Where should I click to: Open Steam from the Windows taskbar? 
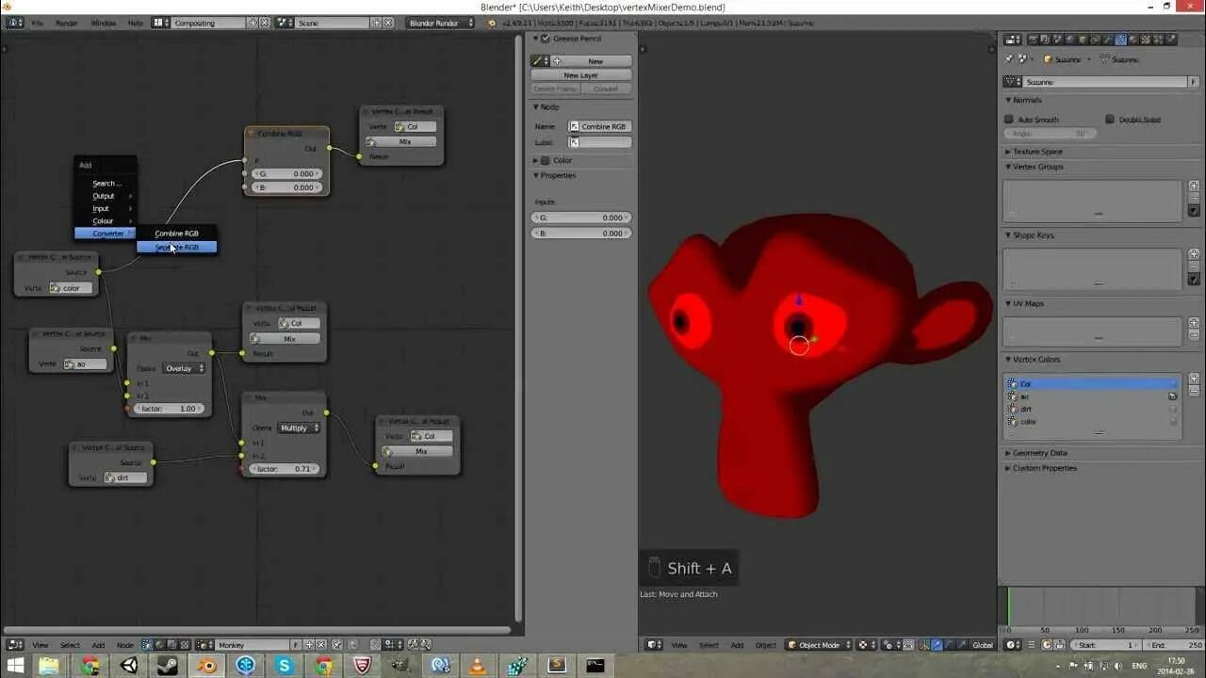pos(168,666)
